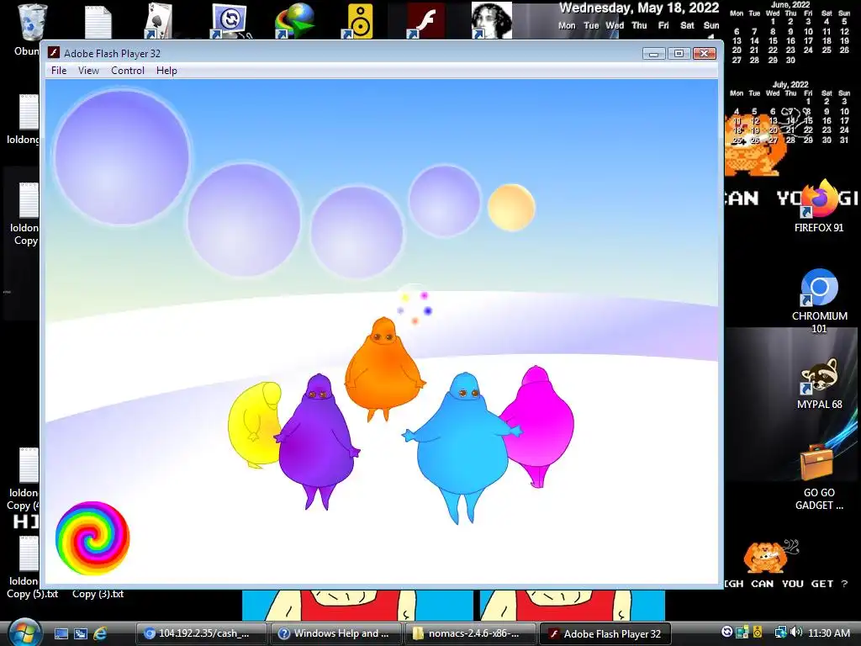Click the yellow speaker tray icon
Screen dimensions: 861x646
tap(758, 633)
